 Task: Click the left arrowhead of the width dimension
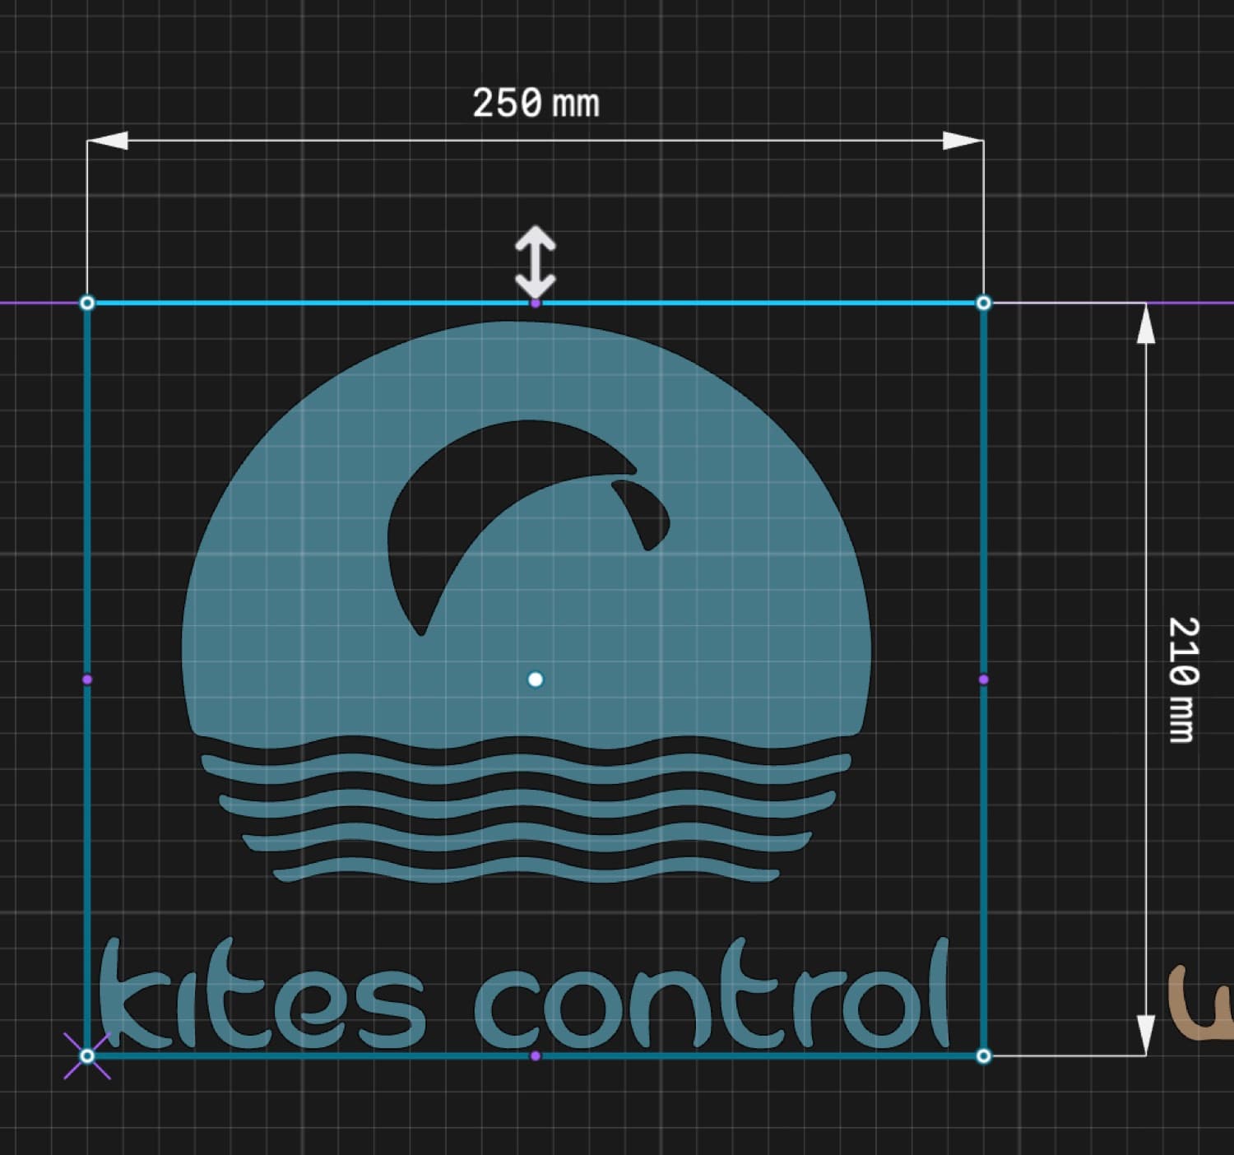(107, 141)
